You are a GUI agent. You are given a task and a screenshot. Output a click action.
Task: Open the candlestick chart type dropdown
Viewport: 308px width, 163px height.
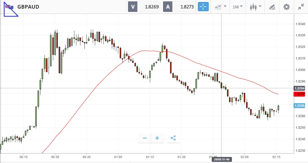point(255,7)
